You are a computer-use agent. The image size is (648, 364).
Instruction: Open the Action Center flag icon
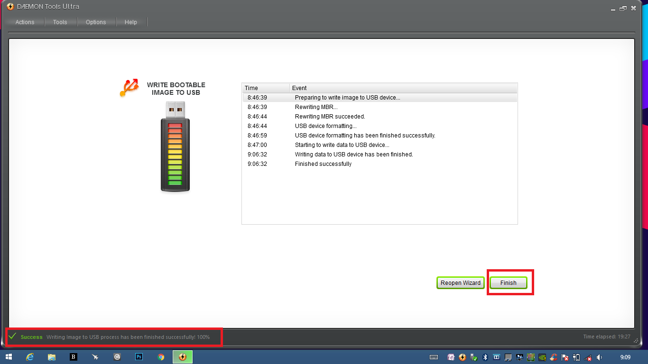click(565, 357)
